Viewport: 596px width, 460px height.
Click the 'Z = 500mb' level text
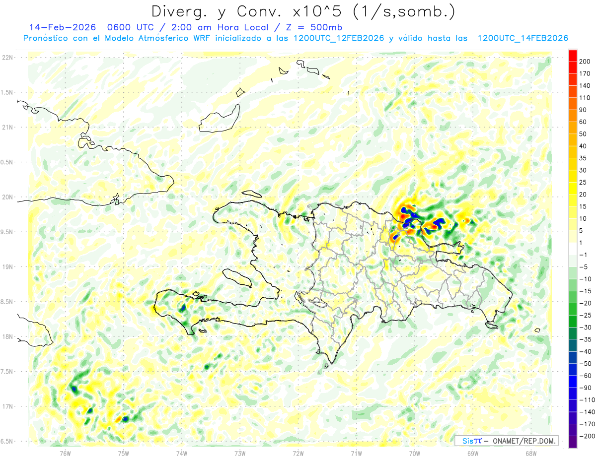tap(313, 27)
